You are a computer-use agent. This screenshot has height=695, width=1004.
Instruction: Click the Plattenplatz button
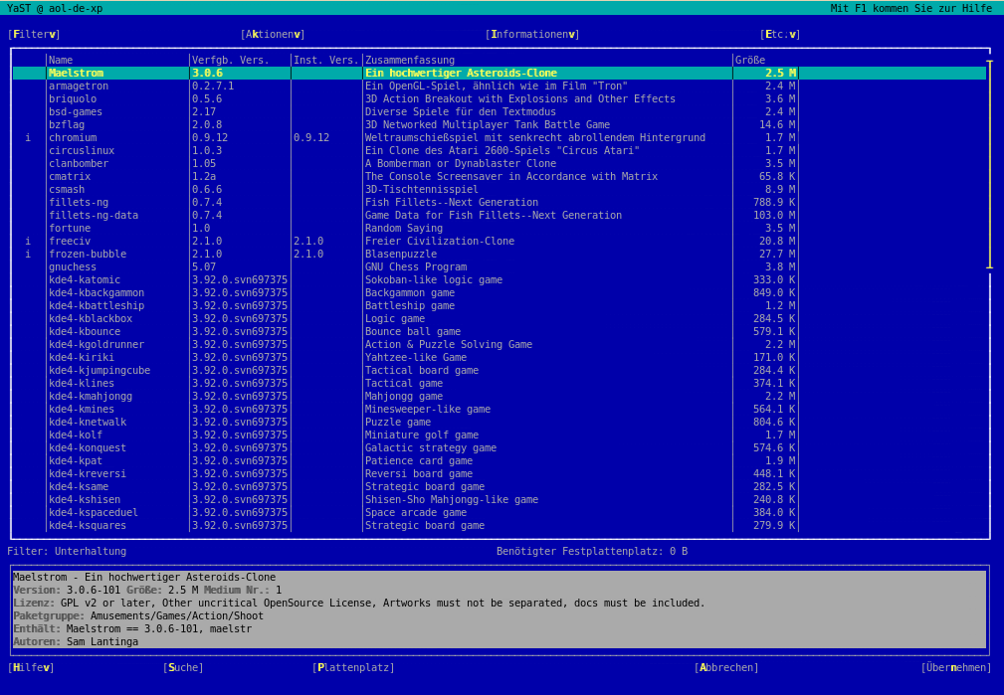point(353,668)
